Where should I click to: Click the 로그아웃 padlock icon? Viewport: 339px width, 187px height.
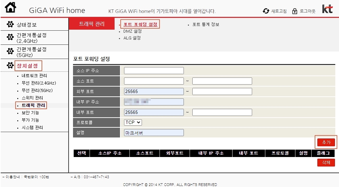[295, 11]
